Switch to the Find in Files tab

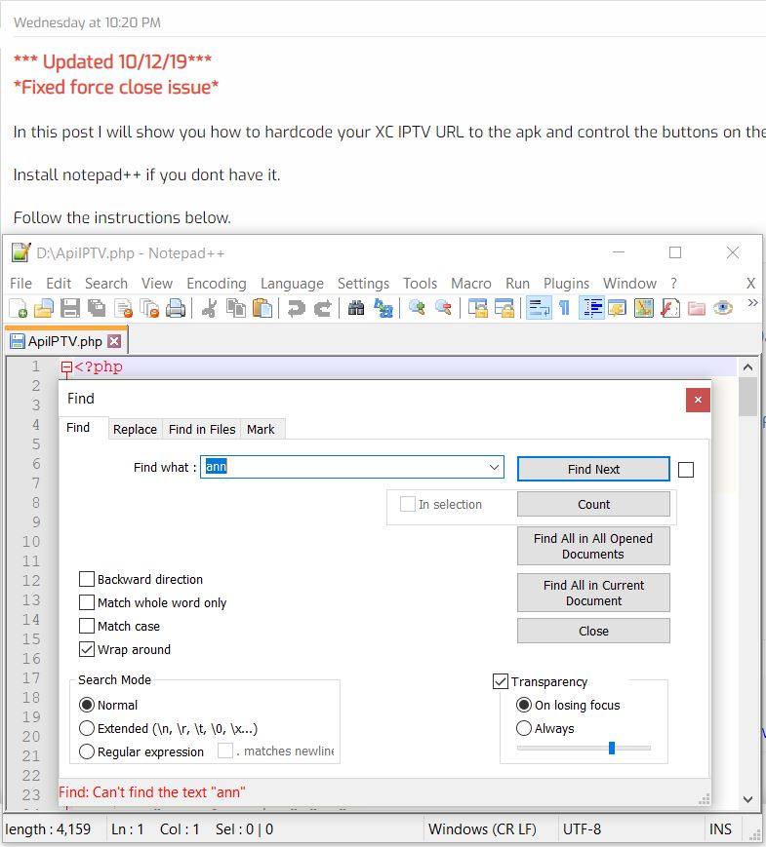coord(202,429)
